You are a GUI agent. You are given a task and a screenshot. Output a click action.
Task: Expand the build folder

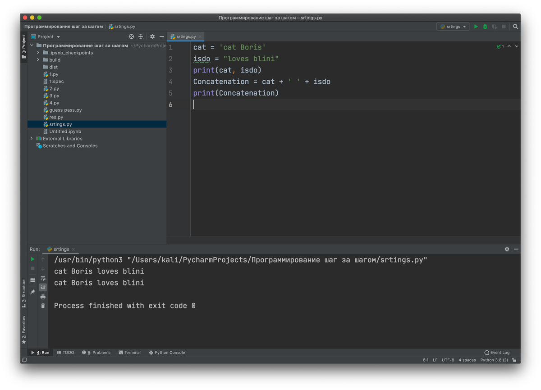pyautogui.click(x=38, y=60)
